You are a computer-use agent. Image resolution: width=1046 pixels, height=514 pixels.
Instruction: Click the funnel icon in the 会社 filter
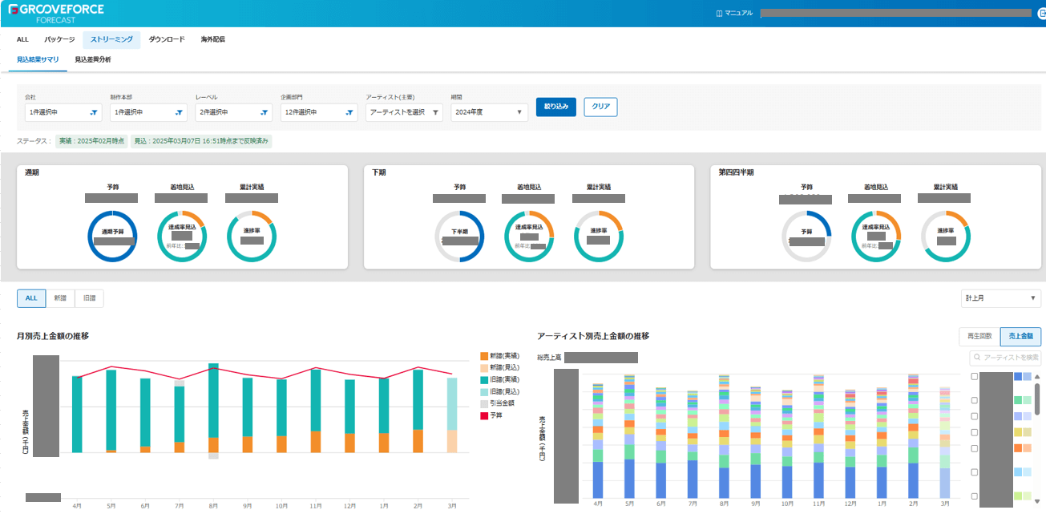pos(94,113)
